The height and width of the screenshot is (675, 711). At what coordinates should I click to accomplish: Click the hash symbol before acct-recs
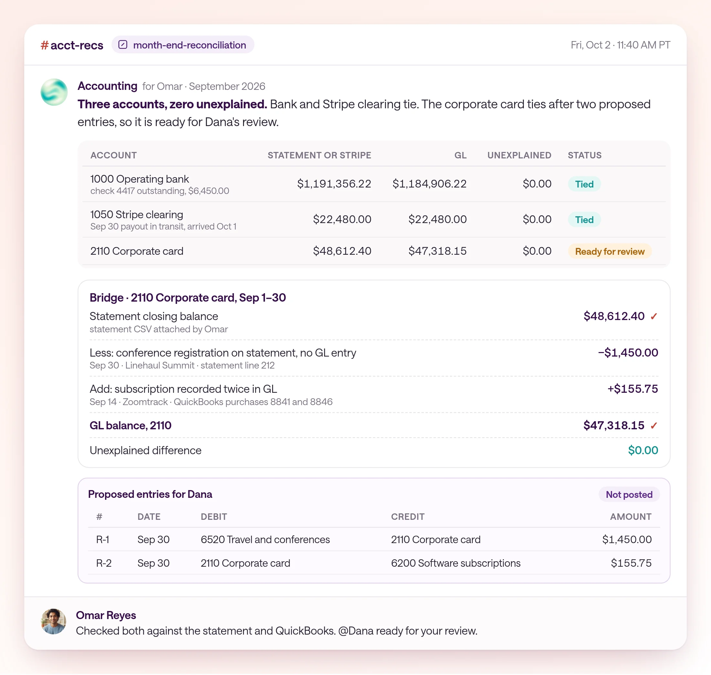45,45
